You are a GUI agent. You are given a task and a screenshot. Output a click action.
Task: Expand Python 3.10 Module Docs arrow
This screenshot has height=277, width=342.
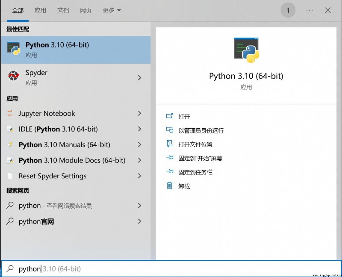click(140, 160)
